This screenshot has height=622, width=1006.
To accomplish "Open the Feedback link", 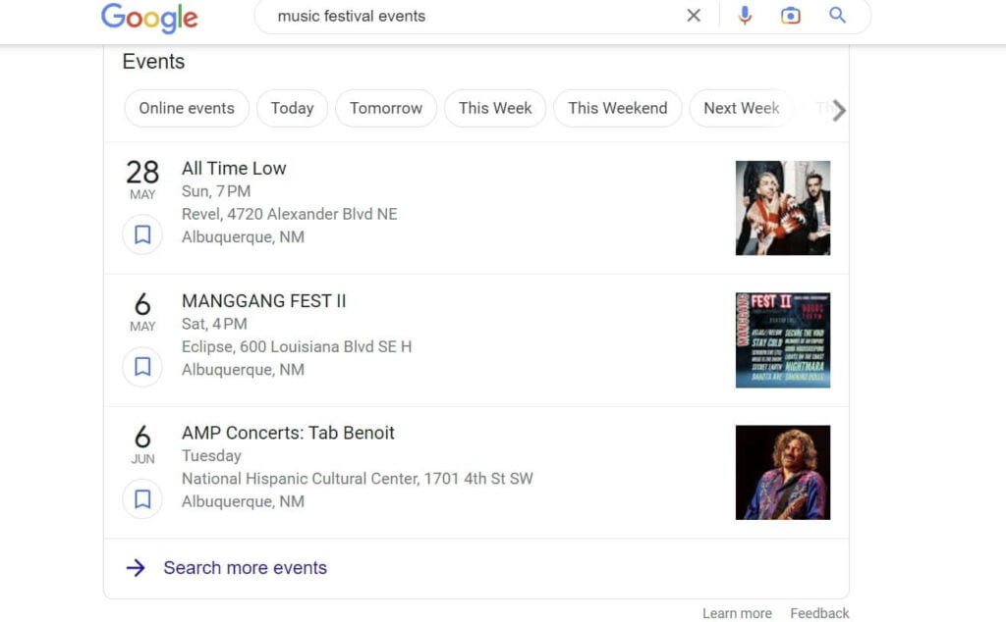I will pos(819,614).
